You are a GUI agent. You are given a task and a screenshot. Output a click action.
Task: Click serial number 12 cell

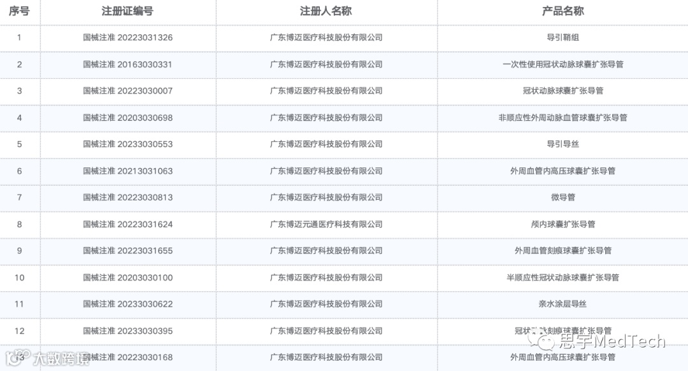tap(19, 331)
